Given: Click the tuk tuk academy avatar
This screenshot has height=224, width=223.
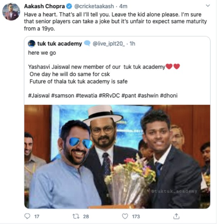Looking at the screenshot, I should 31,44.
